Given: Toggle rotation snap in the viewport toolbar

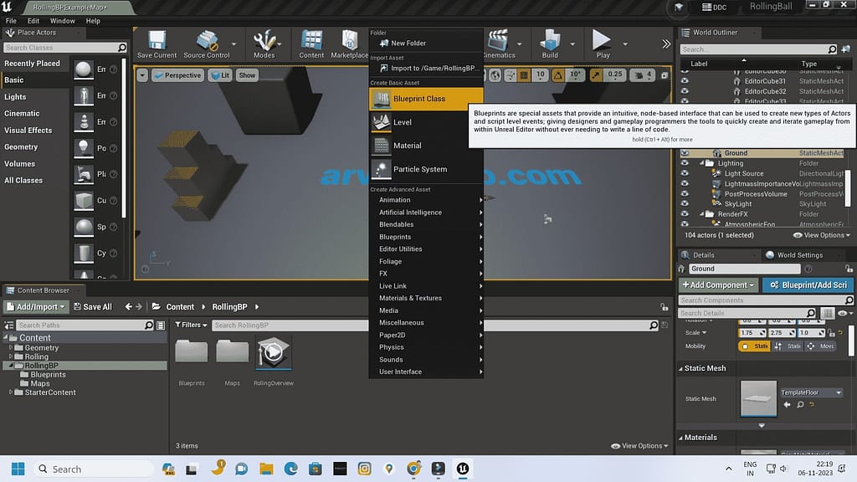Looking at the screenshot, I should (558, 74).
